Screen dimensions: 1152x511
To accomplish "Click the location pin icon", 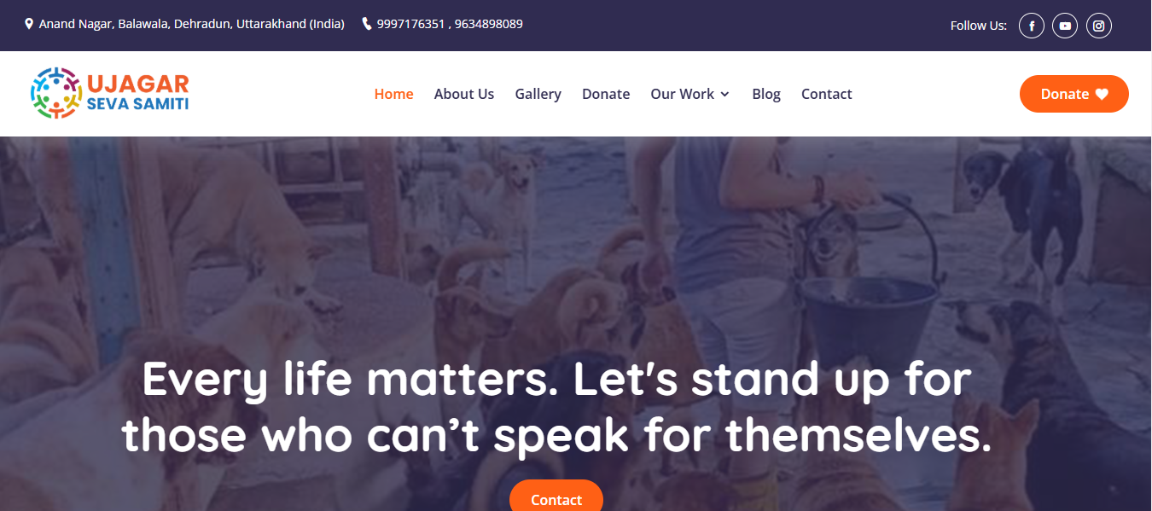I will (x=29, y=24).
